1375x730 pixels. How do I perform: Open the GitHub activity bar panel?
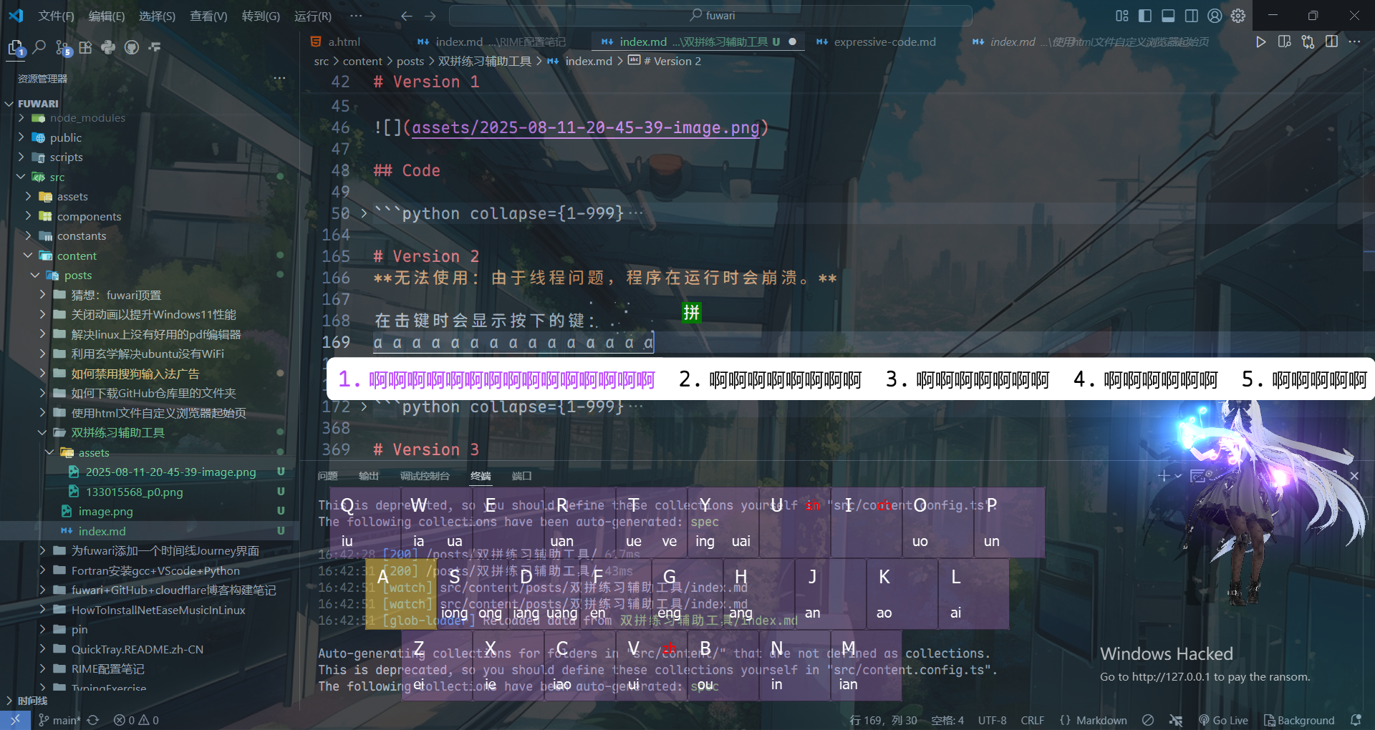click(x=132, y=47)
